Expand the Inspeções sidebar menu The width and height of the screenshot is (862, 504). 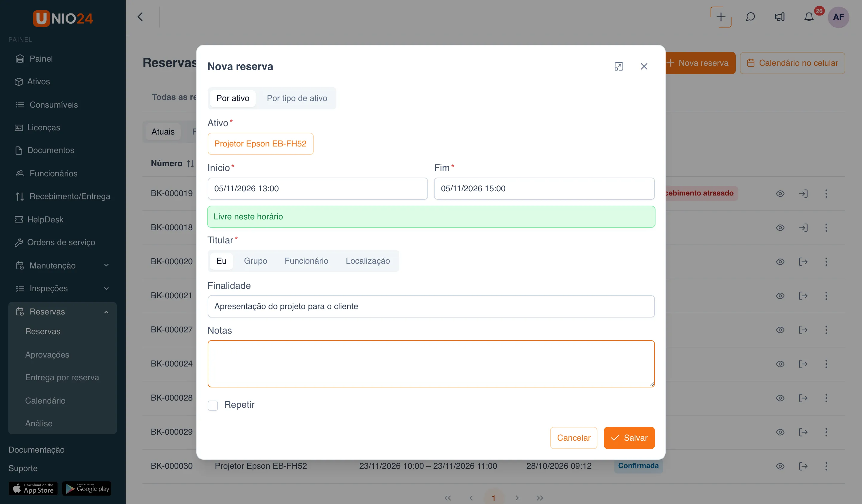(x=63, y=288)
